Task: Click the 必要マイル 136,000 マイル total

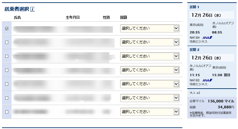Action: click(221, 101)
